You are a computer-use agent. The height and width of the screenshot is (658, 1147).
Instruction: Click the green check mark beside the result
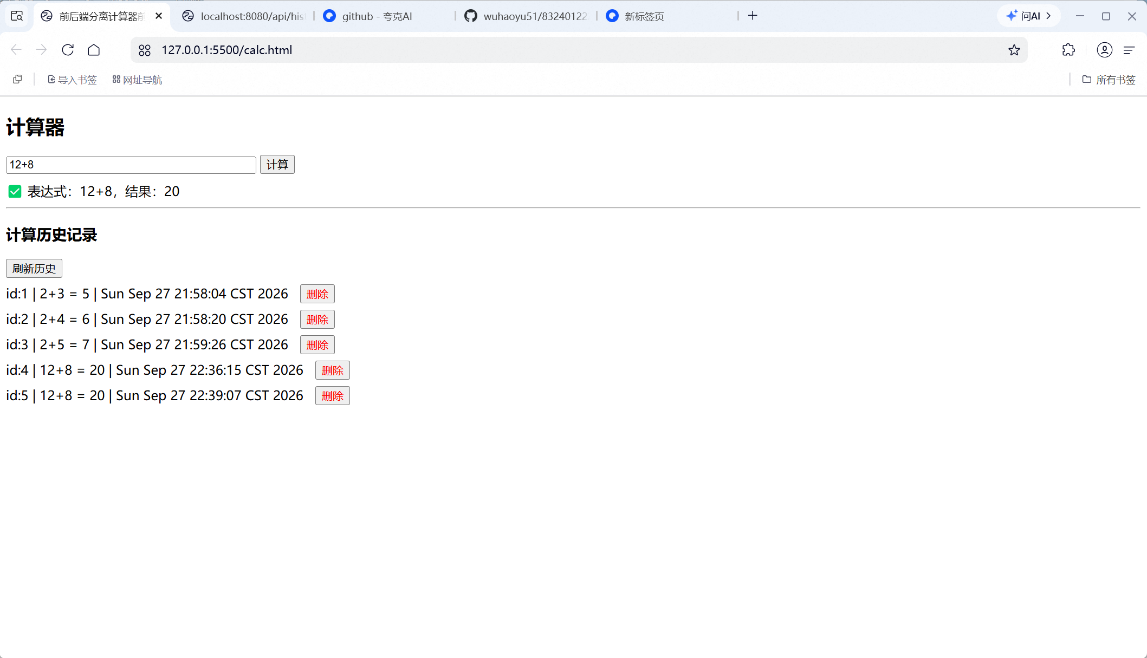(15, 192)
